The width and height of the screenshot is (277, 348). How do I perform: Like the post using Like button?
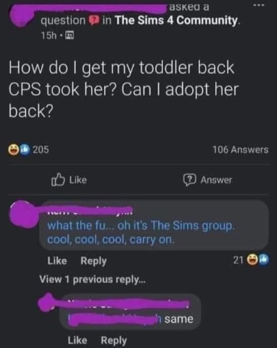tap(69, 180)
